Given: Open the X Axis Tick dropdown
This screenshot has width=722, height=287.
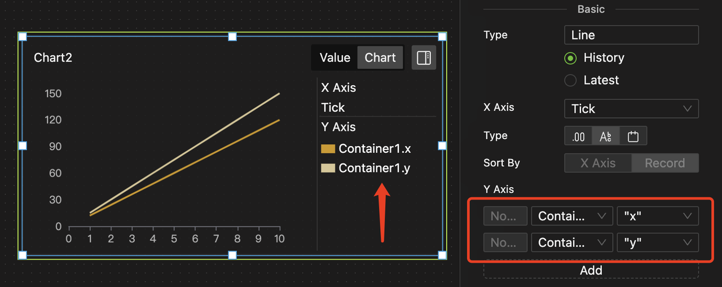Looking at the screenshot, I should 631,108.
